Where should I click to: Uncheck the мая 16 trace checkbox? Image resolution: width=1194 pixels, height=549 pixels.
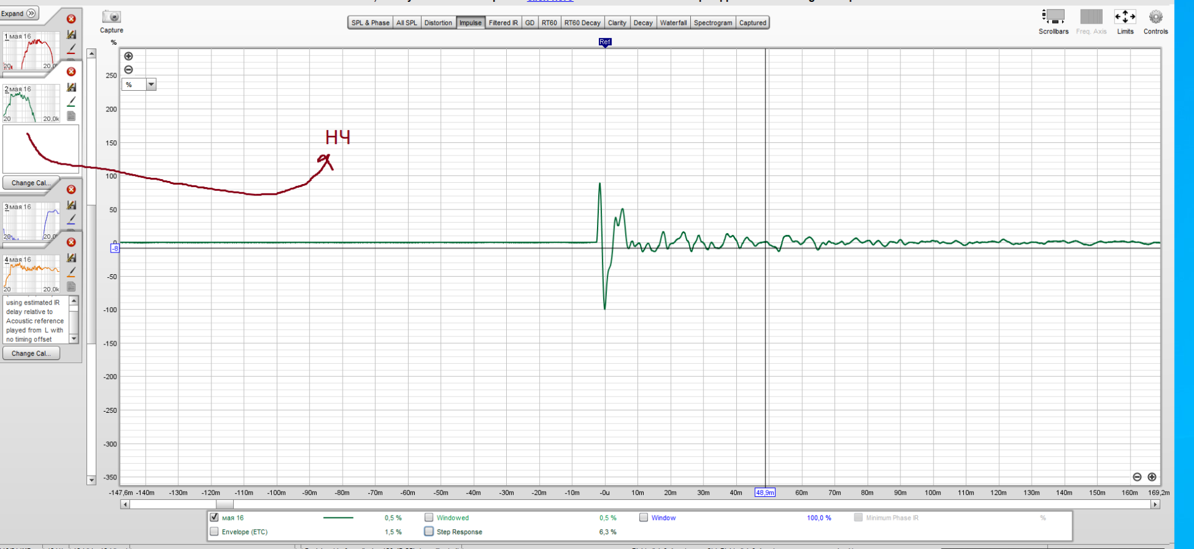[x=215, y=517]
